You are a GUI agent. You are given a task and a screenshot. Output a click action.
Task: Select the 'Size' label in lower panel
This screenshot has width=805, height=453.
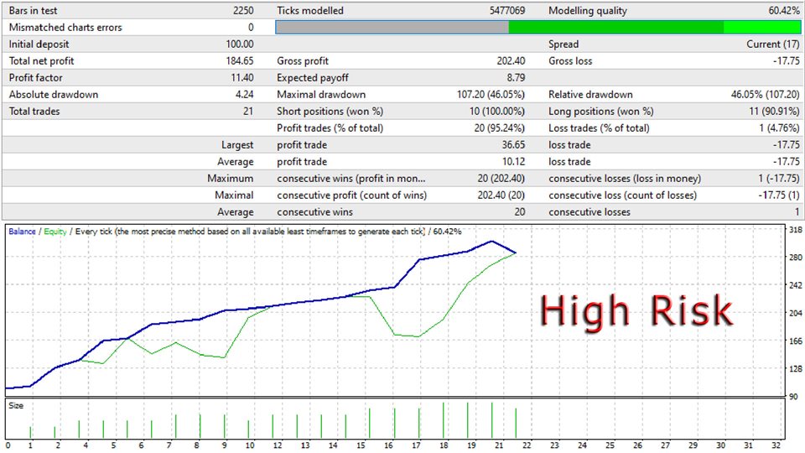[16, 405]
